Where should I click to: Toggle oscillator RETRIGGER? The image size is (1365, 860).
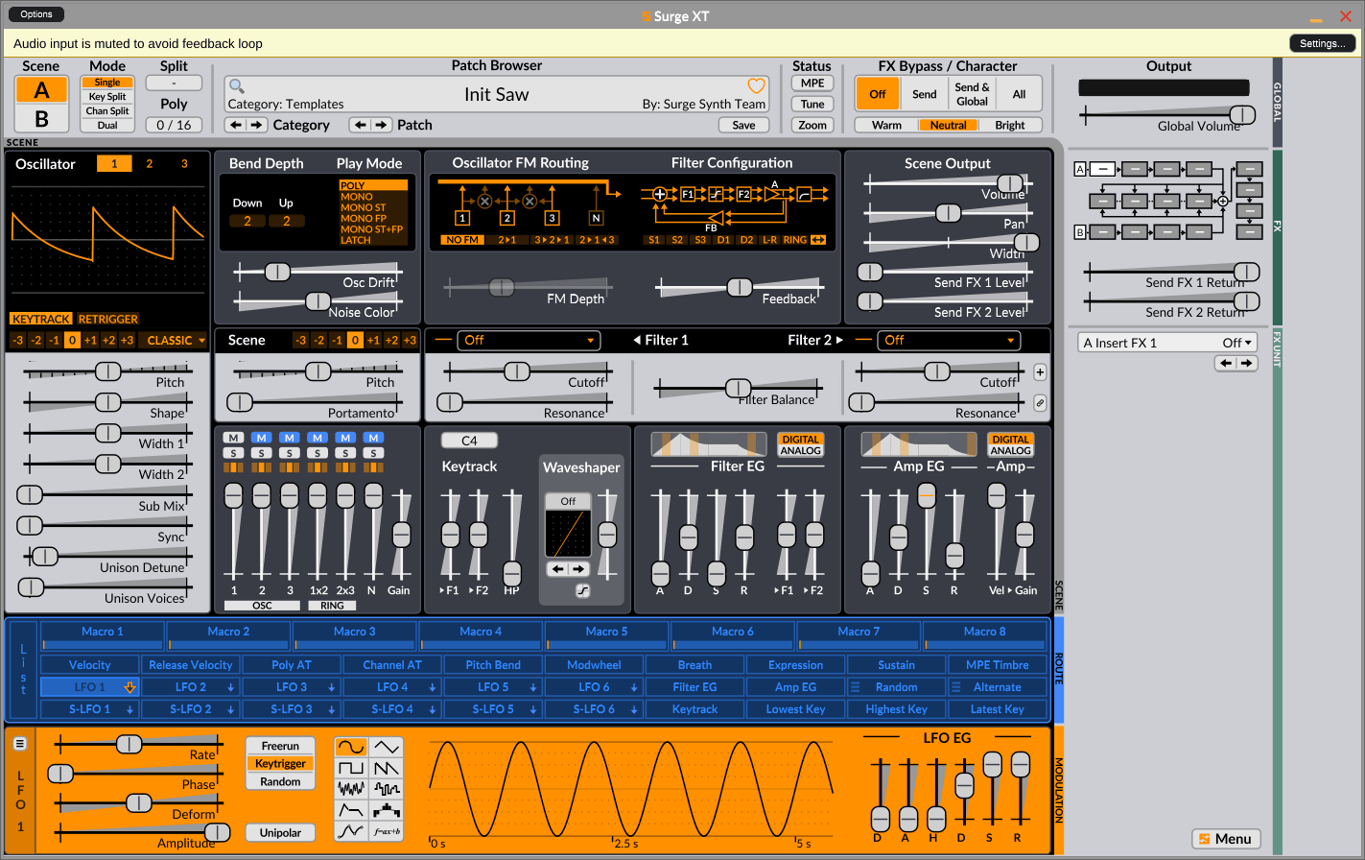pyautogui.click(x=108, y=319)
